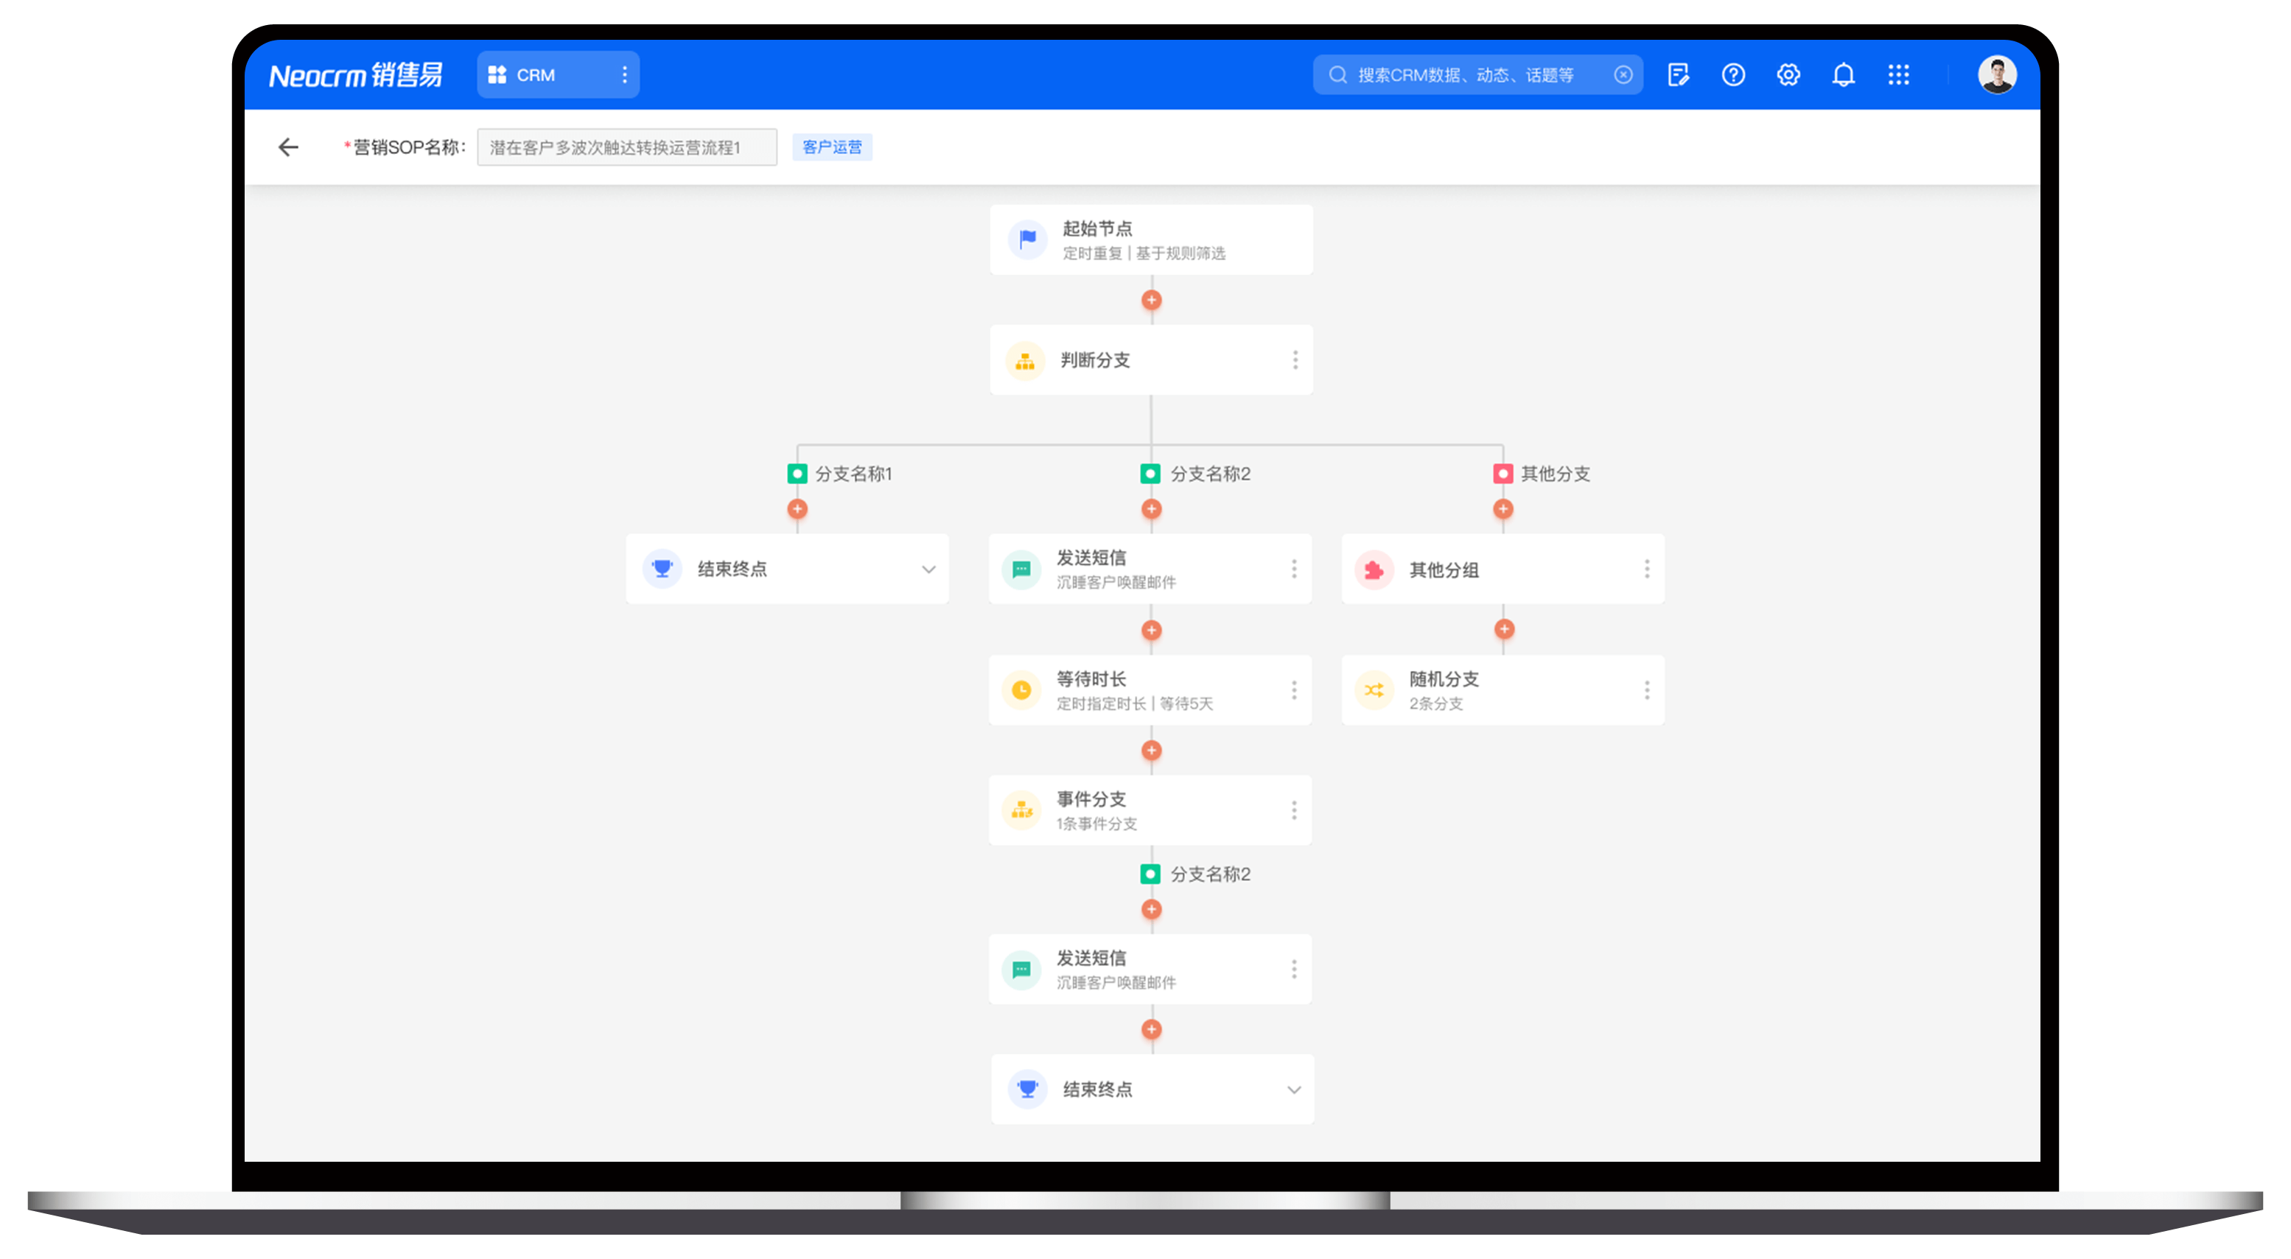Add node under 其他分支 with plus

click(x=1503, y=508)
